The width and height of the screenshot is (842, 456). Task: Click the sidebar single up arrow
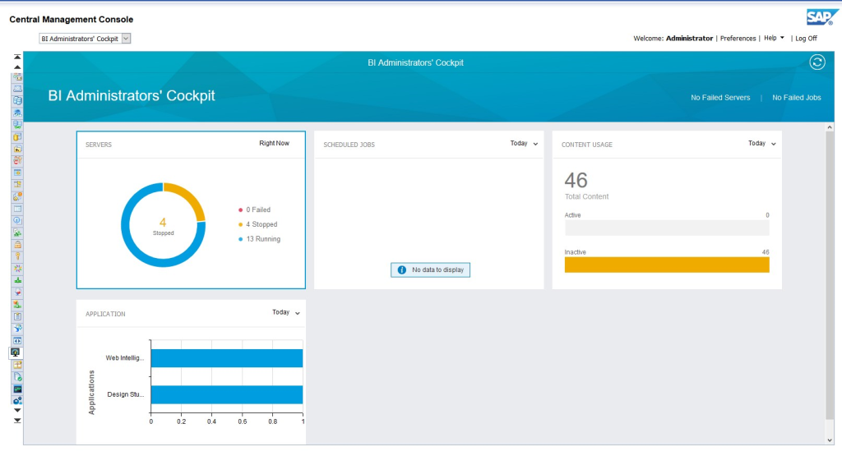(17, 67)
